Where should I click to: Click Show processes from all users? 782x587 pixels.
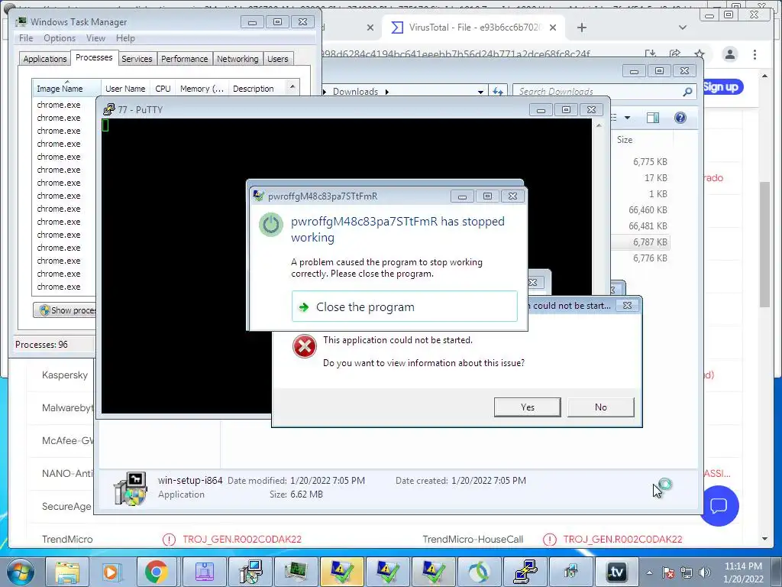64,310
